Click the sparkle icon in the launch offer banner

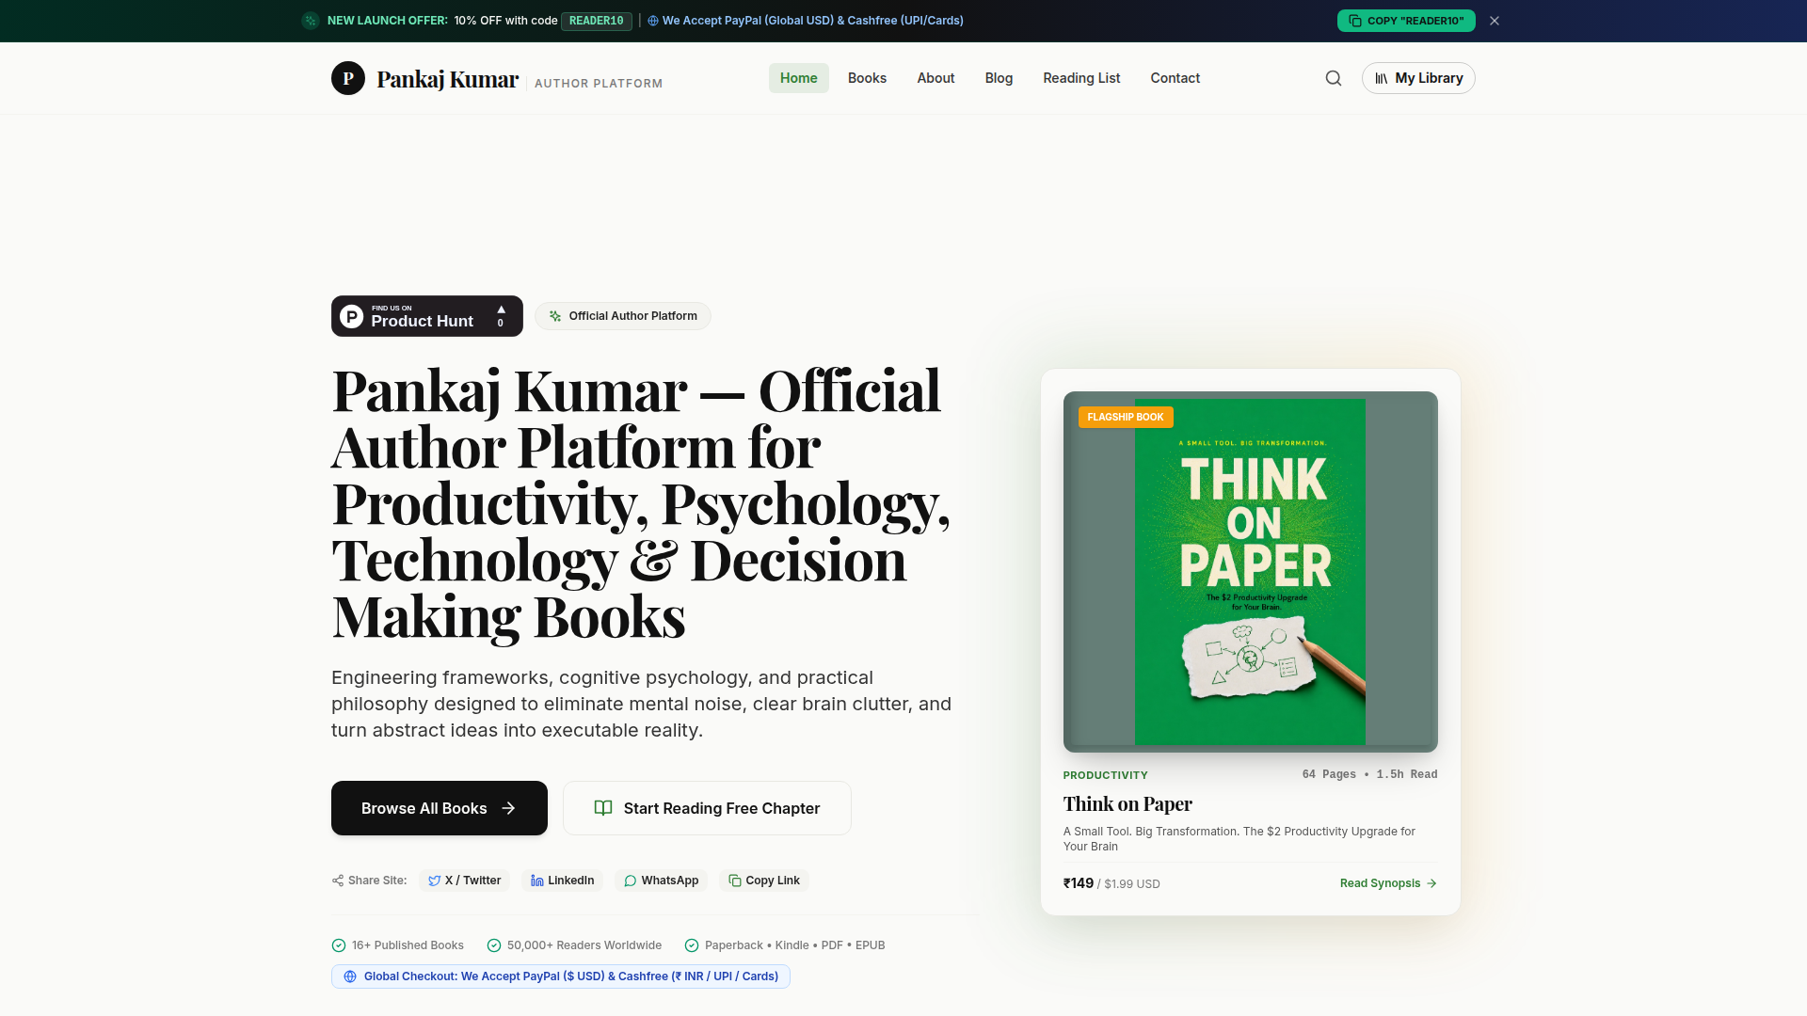coord(311,21)
